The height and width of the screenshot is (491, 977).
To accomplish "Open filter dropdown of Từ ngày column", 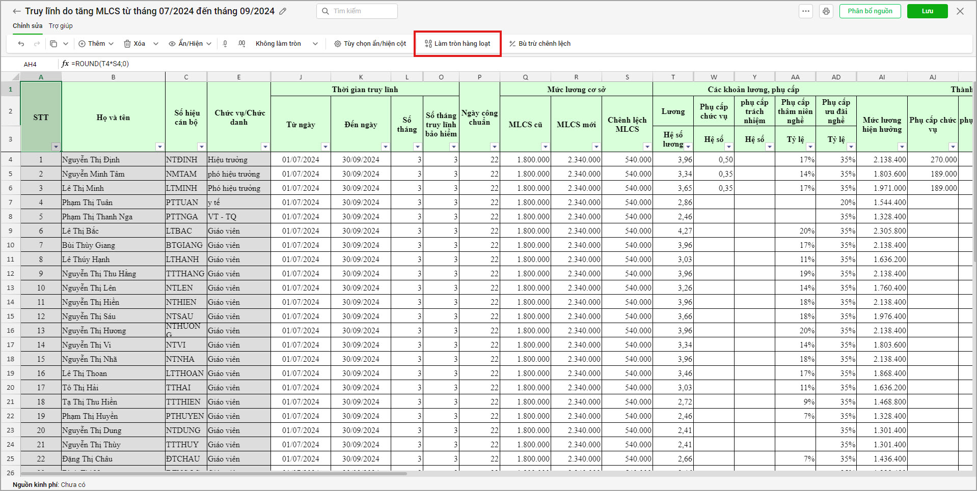I will coord(325,147).
